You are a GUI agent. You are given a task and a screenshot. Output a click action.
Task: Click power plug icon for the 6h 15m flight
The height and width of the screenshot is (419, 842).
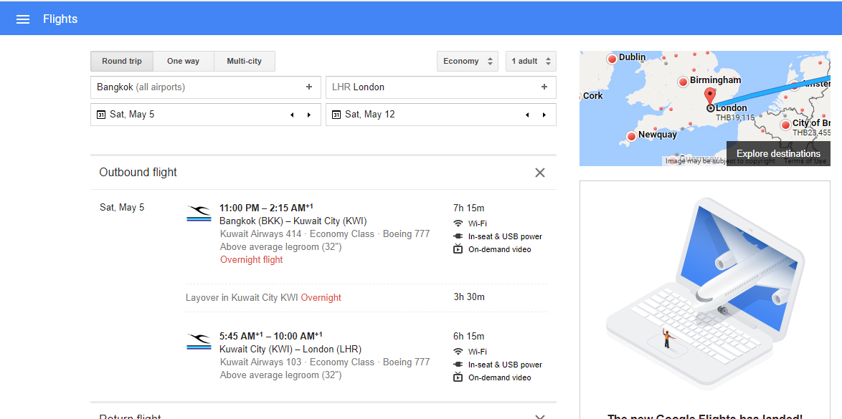[458, 365]
